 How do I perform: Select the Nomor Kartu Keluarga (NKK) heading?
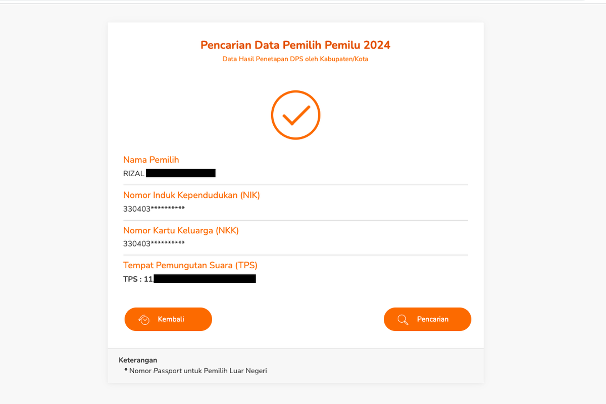point(181,230)
